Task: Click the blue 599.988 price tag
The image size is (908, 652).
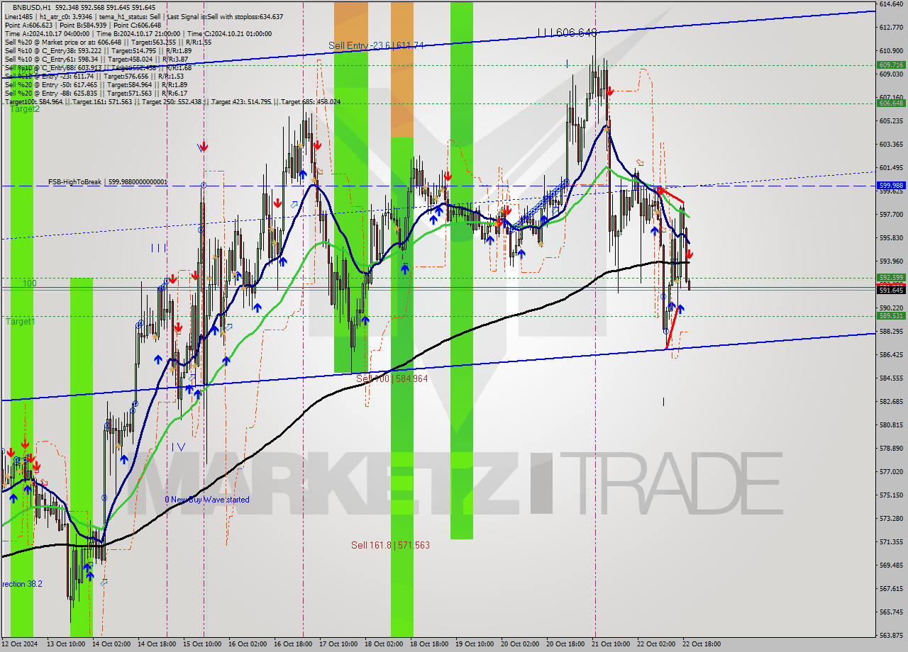Action: [x=891, y=185]
